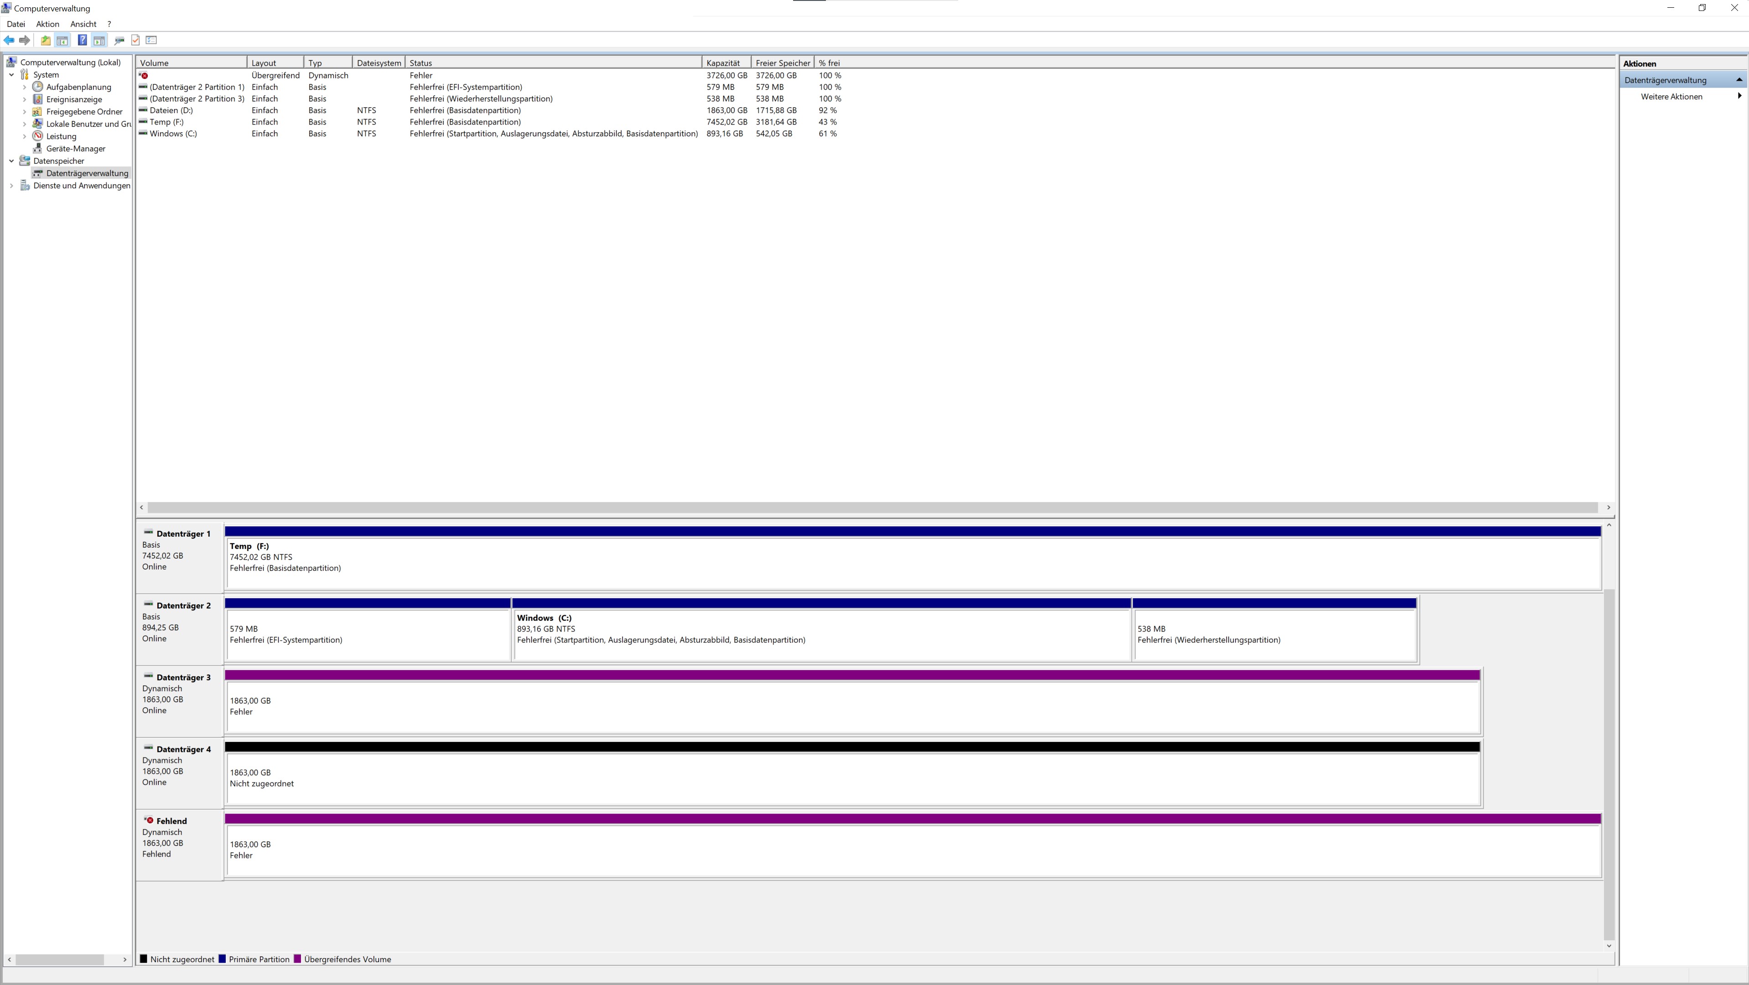Click the Datenträgerverwaltung disk icon
The image size is (1749, 985).
tap(38, 173)
